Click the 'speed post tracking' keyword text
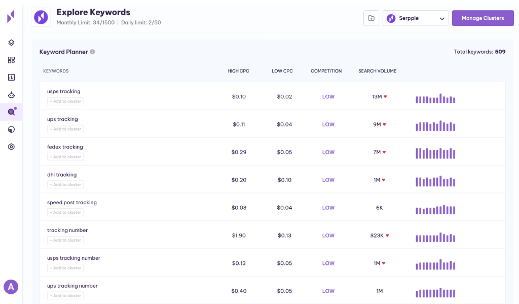The width and height of the screenshot is (519, 304). pos(72,203)
